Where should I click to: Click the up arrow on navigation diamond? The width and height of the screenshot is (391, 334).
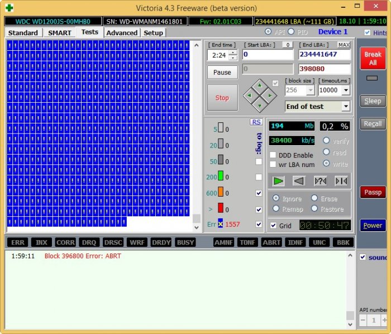[260, 85]
